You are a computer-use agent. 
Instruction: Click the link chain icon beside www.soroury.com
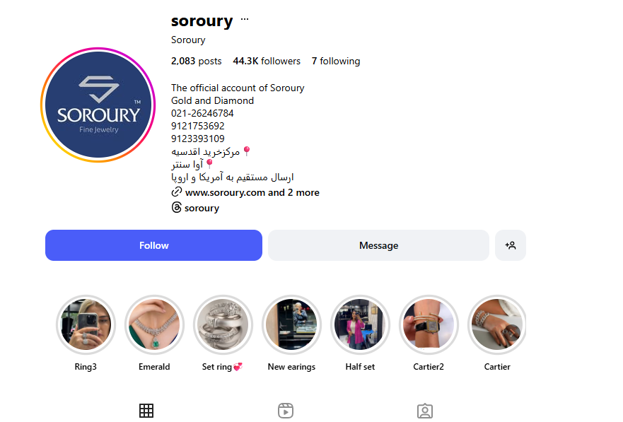176,192
